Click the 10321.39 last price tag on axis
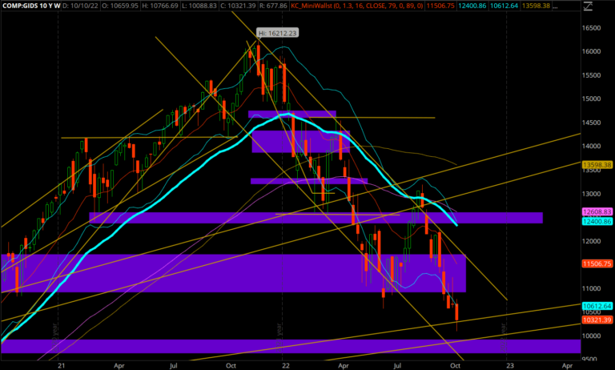 pyautogui.click(x=597, y=320)
